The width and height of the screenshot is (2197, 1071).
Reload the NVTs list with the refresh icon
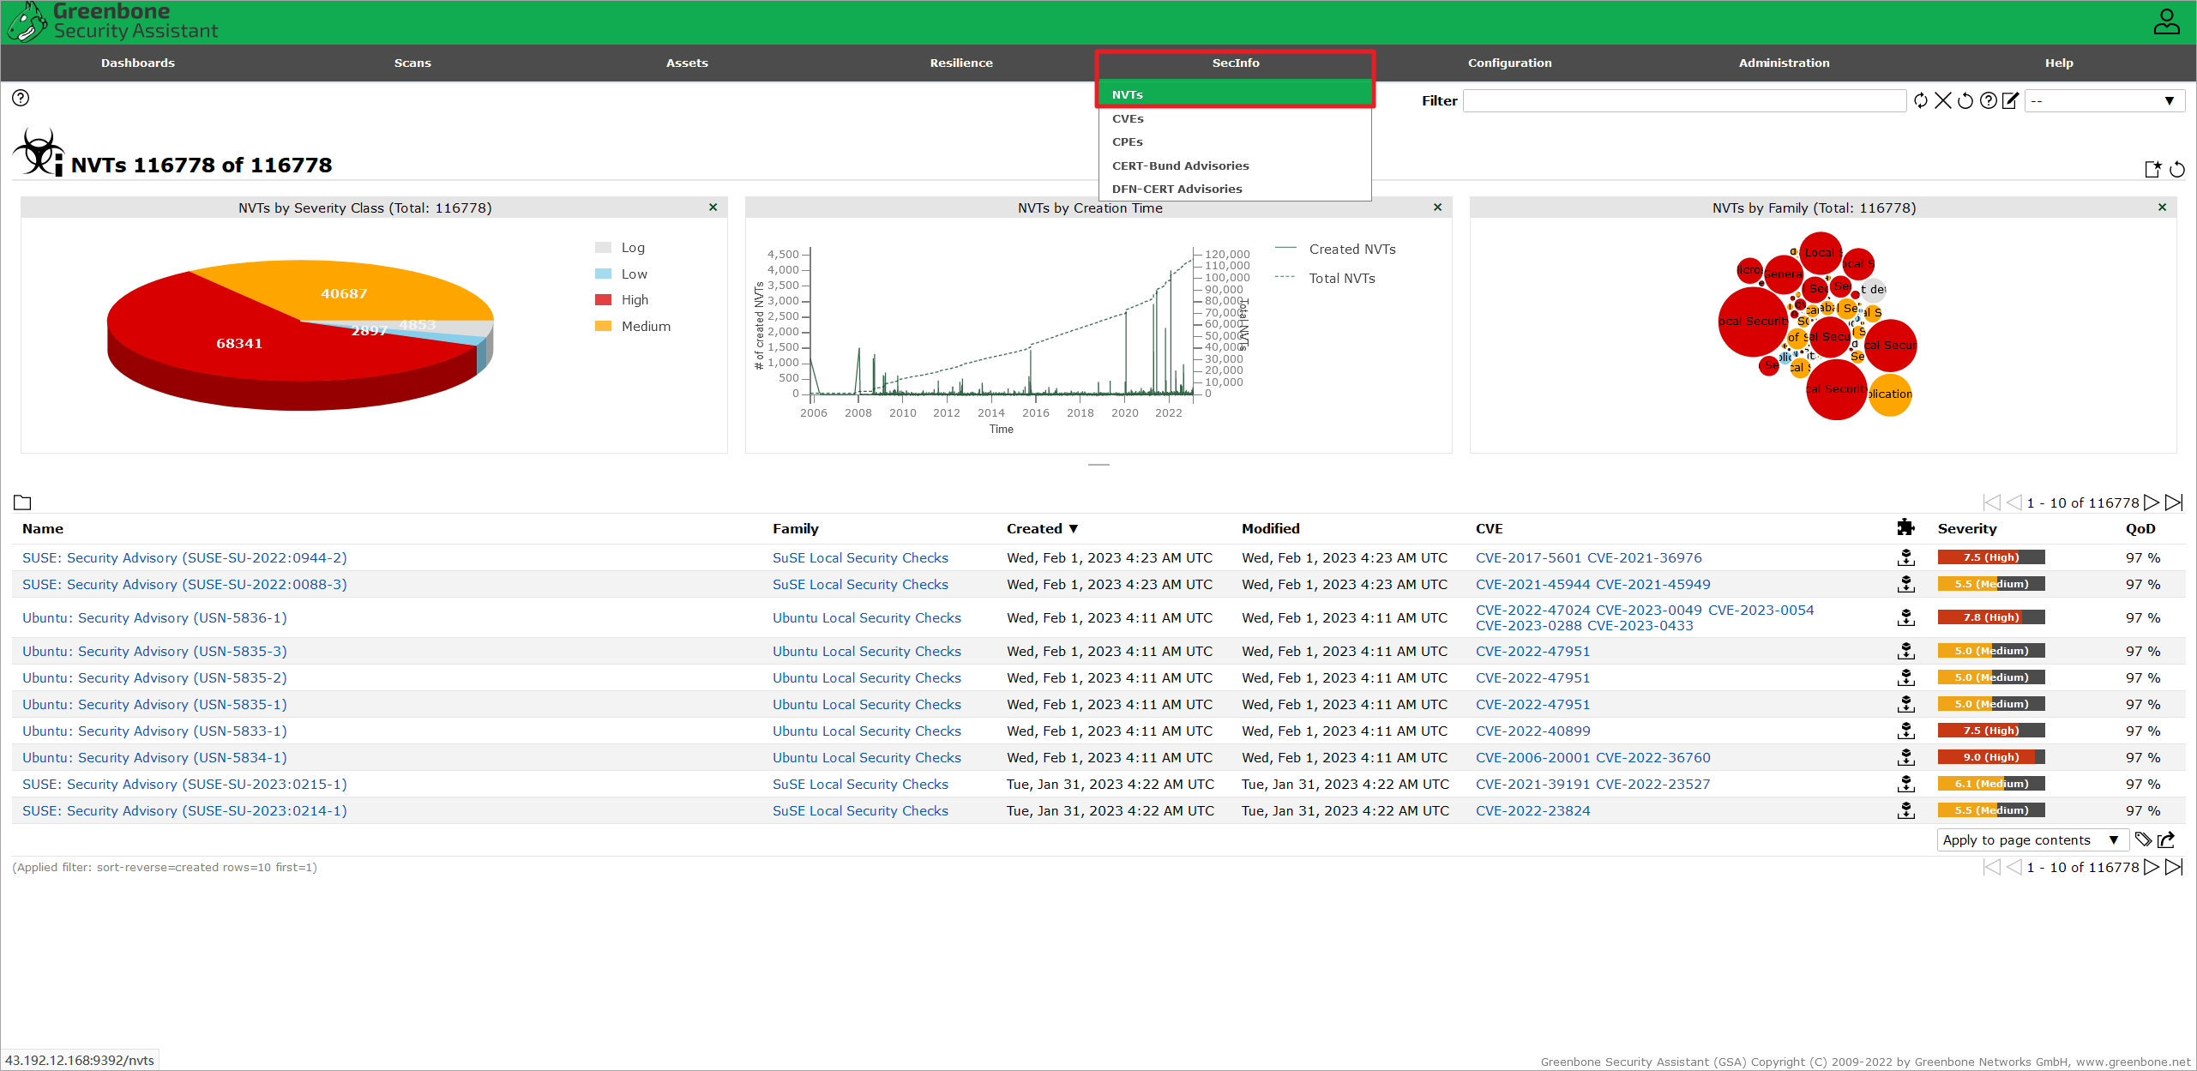point(2177,169)
